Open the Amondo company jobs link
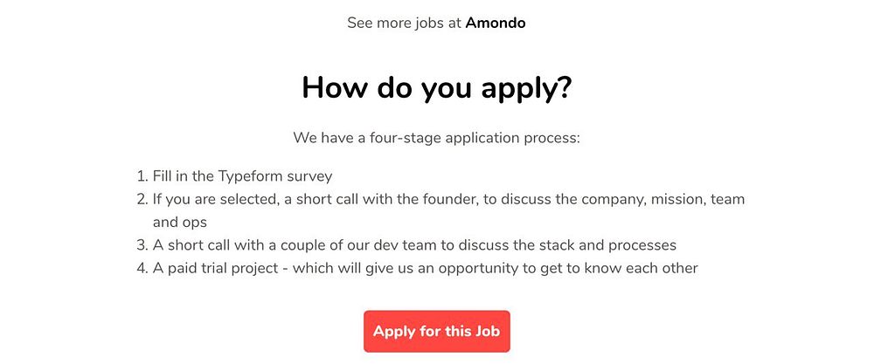 click(x=495, y=23)
